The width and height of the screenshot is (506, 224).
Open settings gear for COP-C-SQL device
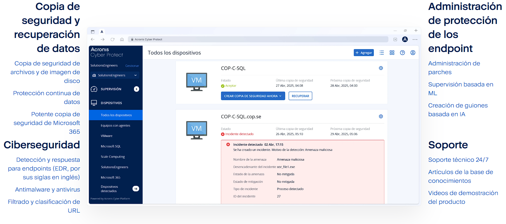point(381,68)
